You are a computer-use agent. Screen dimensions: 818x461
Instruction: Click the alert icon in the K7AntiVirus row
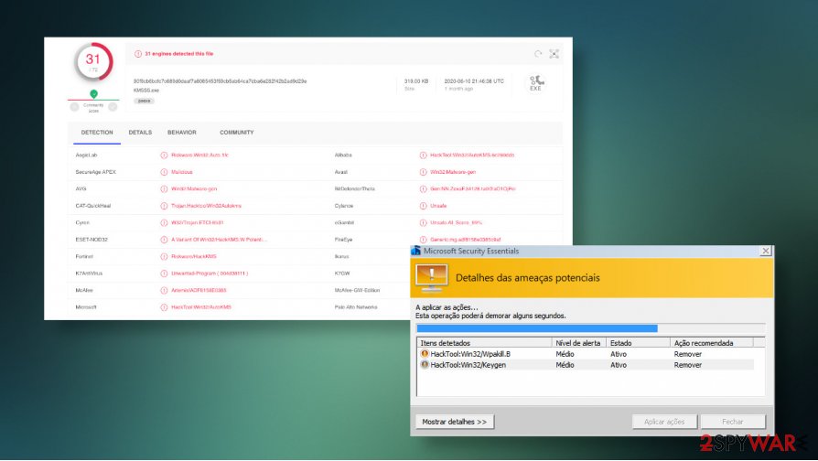click(164, 273)
